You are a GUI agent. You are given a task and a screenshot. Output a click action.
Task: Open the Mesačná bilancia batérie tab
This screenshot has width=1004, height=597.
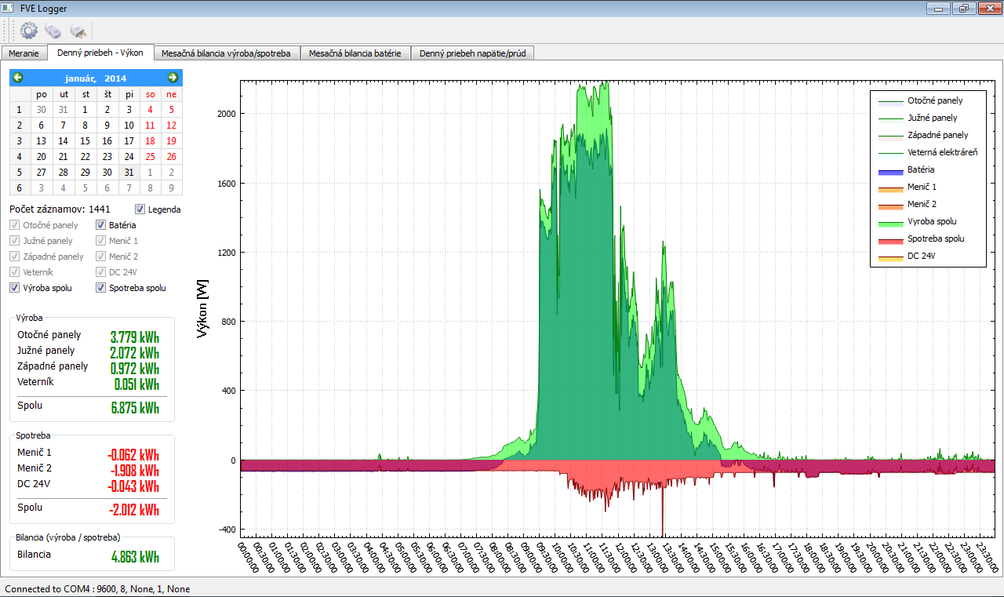tap(355, 53)
